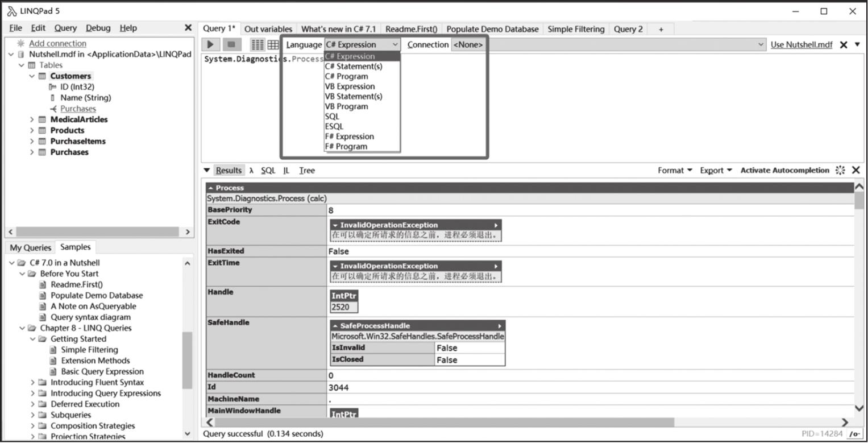Viewport: 868px width, 443px height.
Task: Expand Introducing Fluent Syntax folder
Action: pos(32,382)
